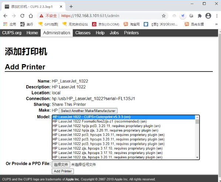The image size is (221, 182).
Task: Open the Chrome three-dot menu
Action: click(217, 16)
